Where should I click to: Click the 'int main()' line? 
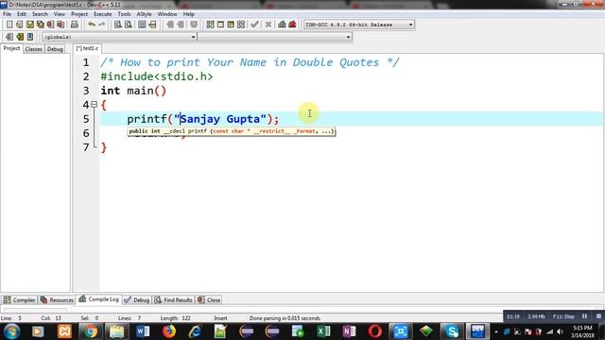[x=133, y=91]
